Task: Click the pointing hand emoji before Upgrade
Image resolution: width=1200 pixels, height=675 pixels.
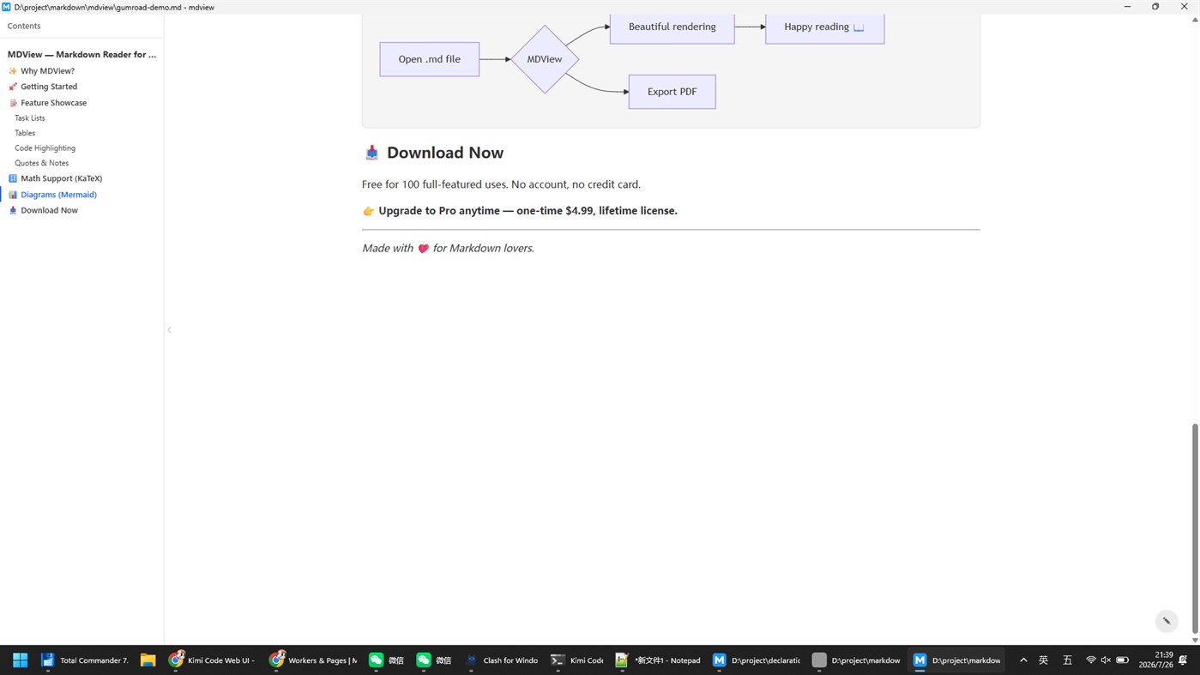Action: [x=369, y=211]
